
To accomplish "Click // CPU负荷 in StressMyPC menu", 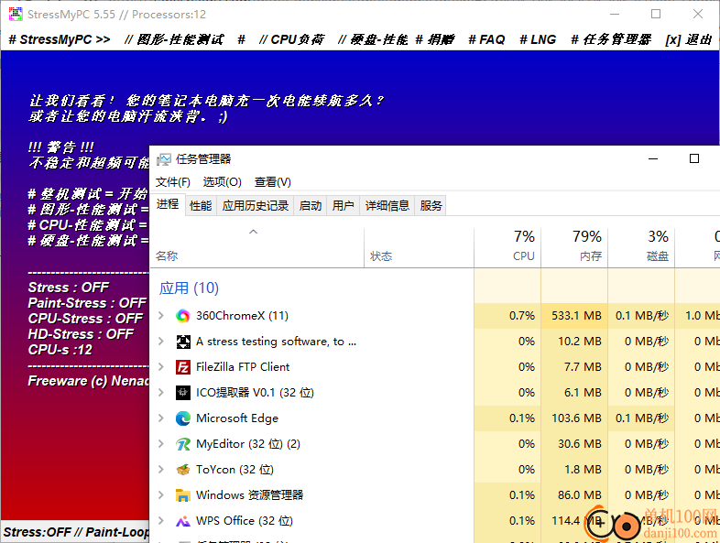I will pyautogui.click(x=291, y=40).
